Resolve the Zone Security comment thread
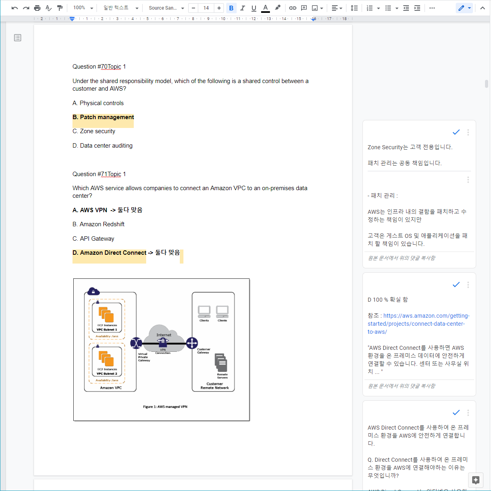 456,132
